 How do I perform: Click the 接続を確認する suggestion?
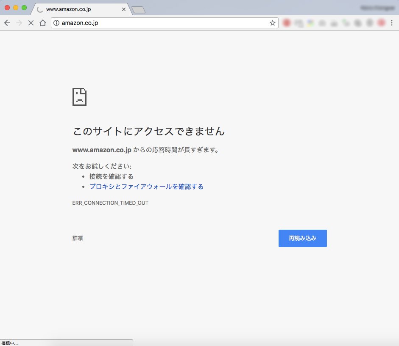click(111, 176)
